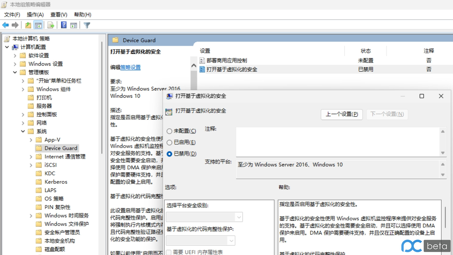Maximize the policy settings dialog
The width and height of the screenshot is (453, 255).
pos(422,96)
